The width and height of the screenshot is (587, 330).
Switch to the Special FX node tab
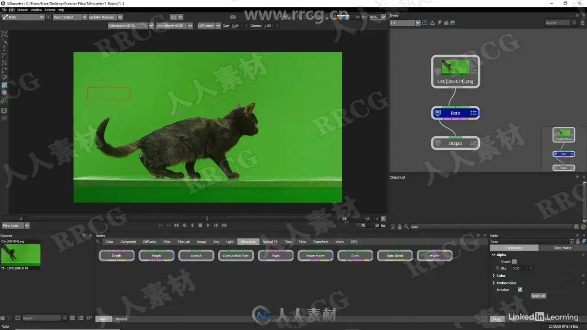tap(270, 242)
